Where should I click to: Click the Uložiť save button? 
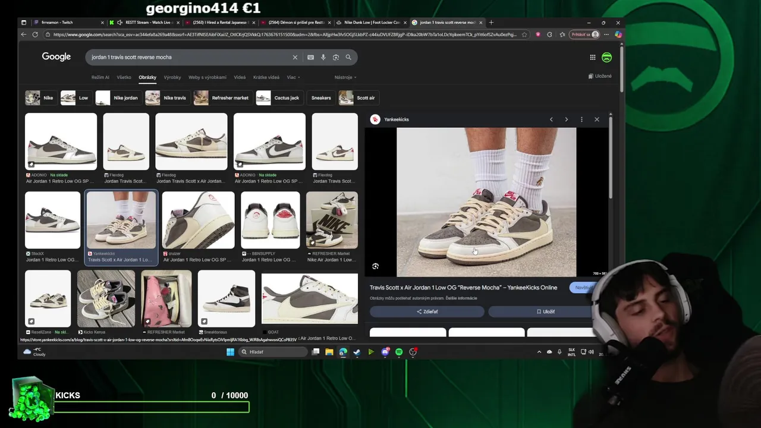[x=545, y=311]
